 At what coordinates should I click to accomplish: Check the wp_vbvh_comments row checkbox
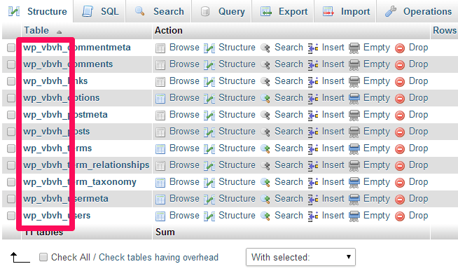pos(11,64)
